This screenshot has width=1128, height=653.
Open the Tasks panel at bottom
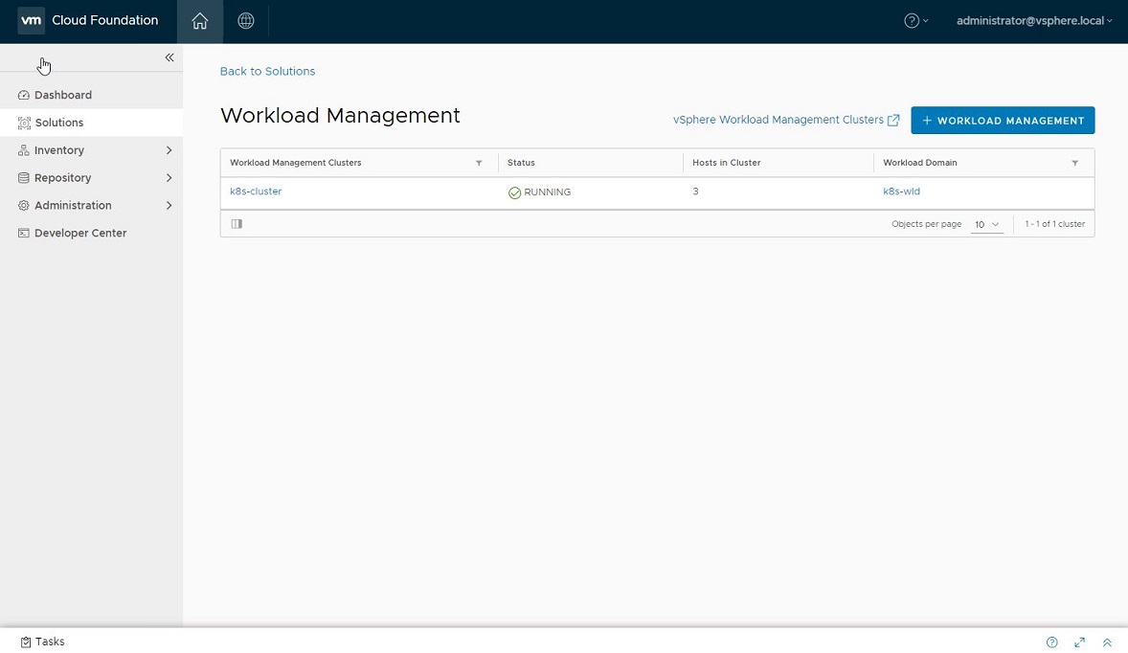[42, 642]
